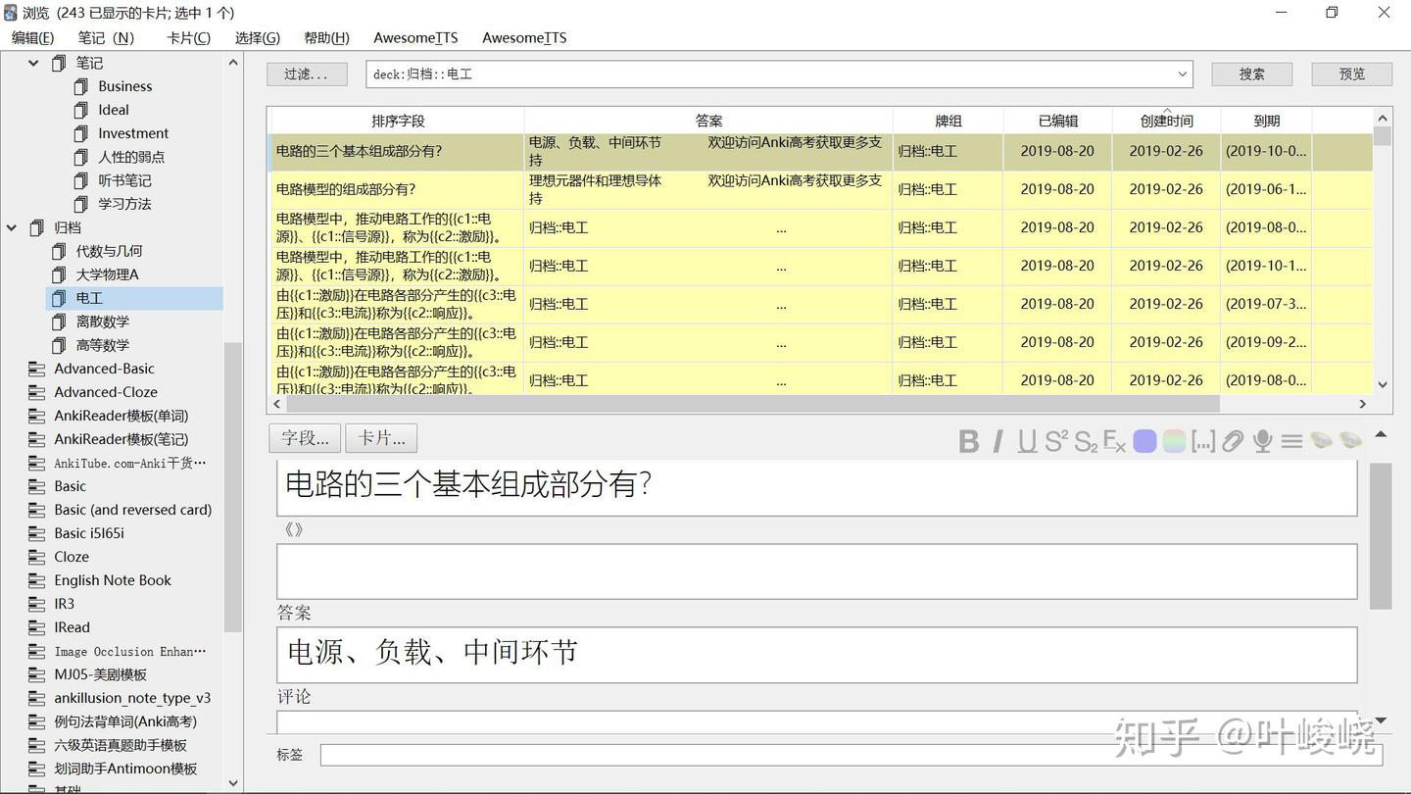Click the first AwesomeTTS speaker icon
1411x794 pixels.
point(1321,441)
